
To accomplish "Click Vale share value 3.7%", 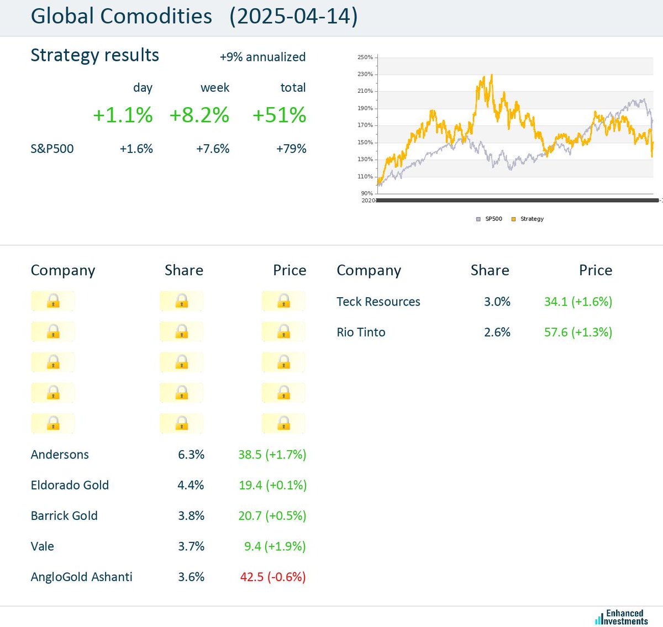I will tap(191, 546).
